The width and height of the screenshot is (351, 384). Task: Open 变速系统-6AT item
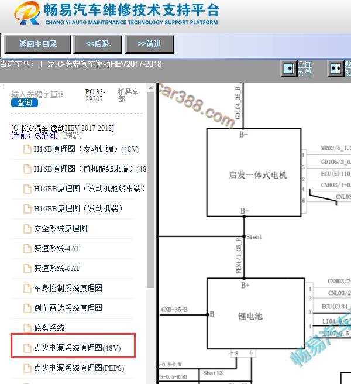[57, 269]
